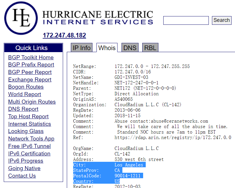
Task: Open the 172.247.48.182 IP heading link
Action: click(x=64, y=35)
